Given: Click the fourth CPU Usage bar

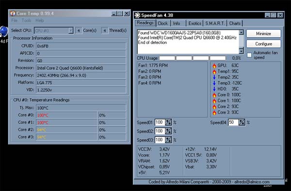Looking at the screenshot, I should [x=218, y=58].
